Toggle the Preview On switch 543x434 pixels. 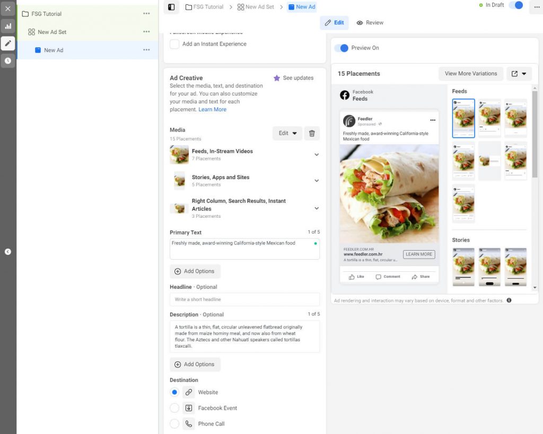click(341, 48)
